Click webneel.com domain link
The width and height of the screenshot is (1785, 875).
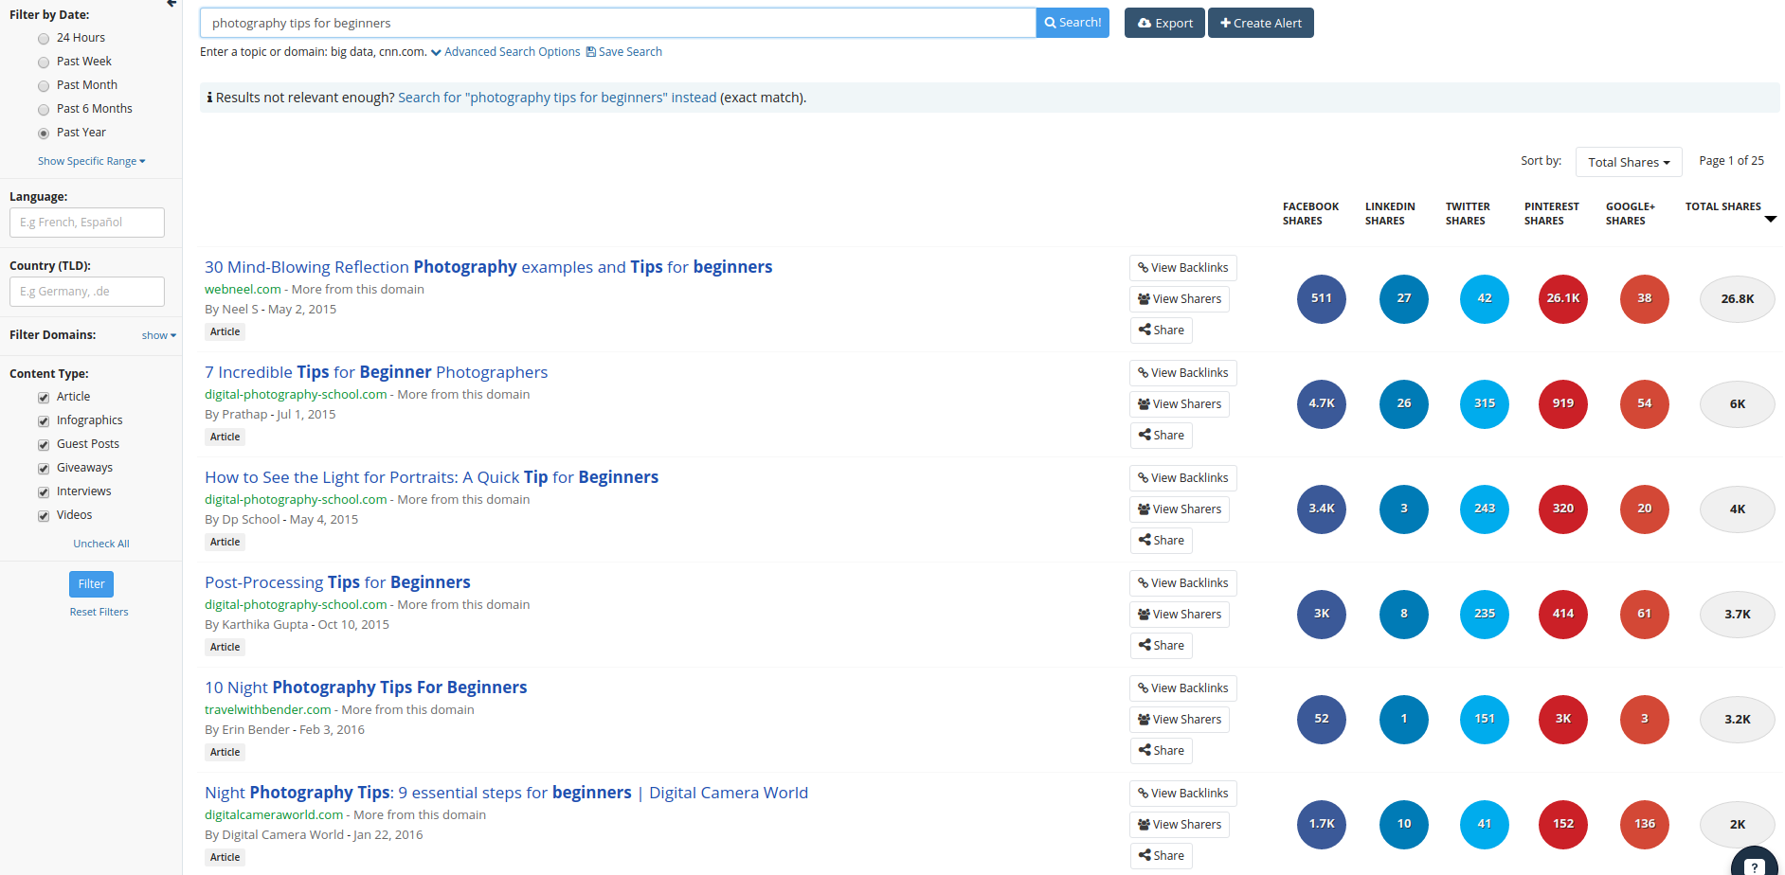[243, 290]
